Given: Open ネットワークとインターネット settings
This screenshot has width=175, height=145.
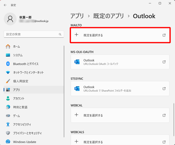Looking at the screenshot, I should tap(34, 72).
